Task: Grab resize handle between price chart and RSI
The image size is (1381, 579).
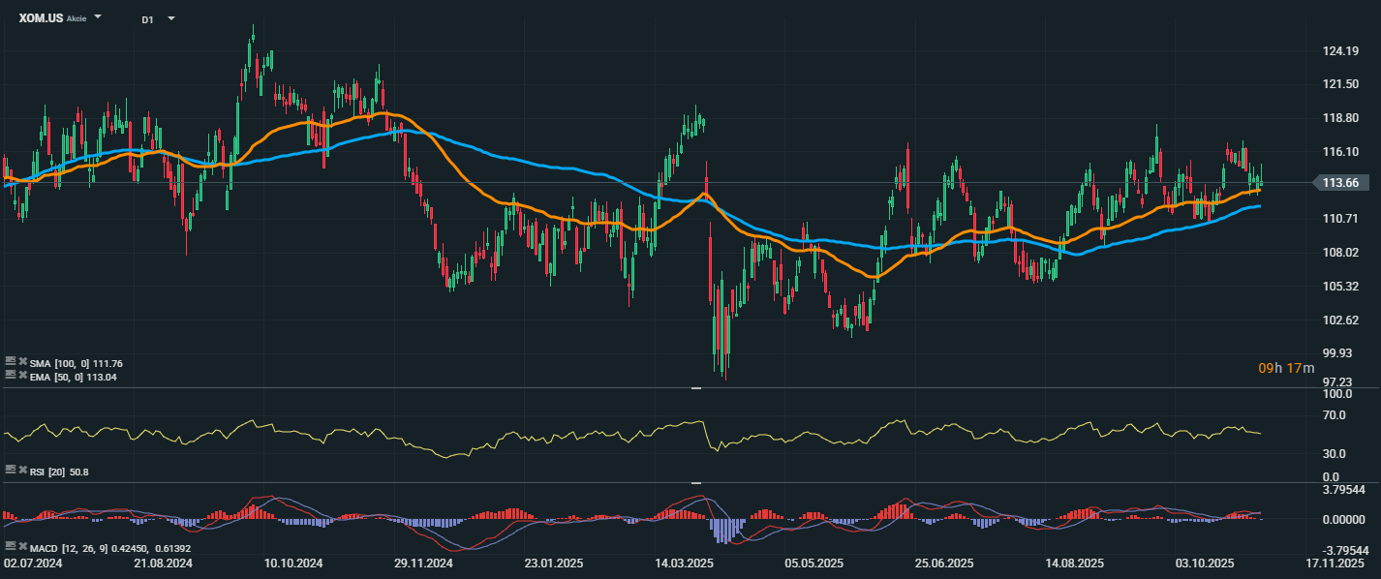Action: [695, 388]
